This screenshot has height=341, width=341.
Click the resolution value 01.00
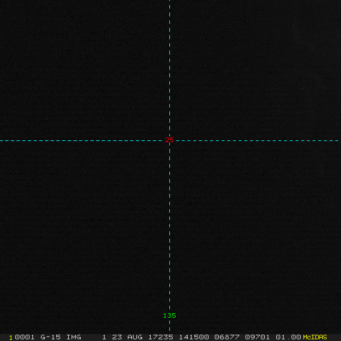pos(288,337)
